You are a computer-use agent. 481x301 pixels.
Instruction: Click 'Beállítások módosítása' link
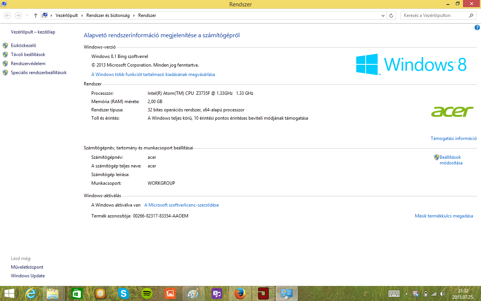tap(451, 160)
